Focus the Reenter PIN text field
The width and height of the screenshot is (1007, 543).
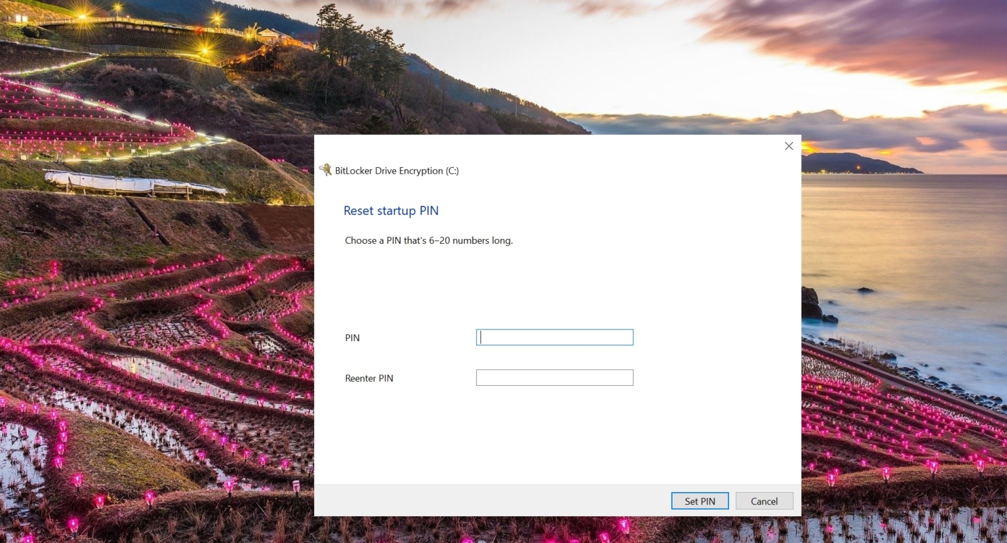[554, 377]
